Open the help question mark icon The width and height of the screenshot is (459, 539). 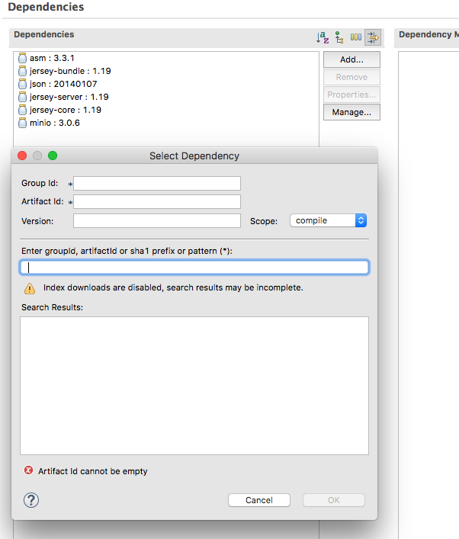tap(31, 500)
